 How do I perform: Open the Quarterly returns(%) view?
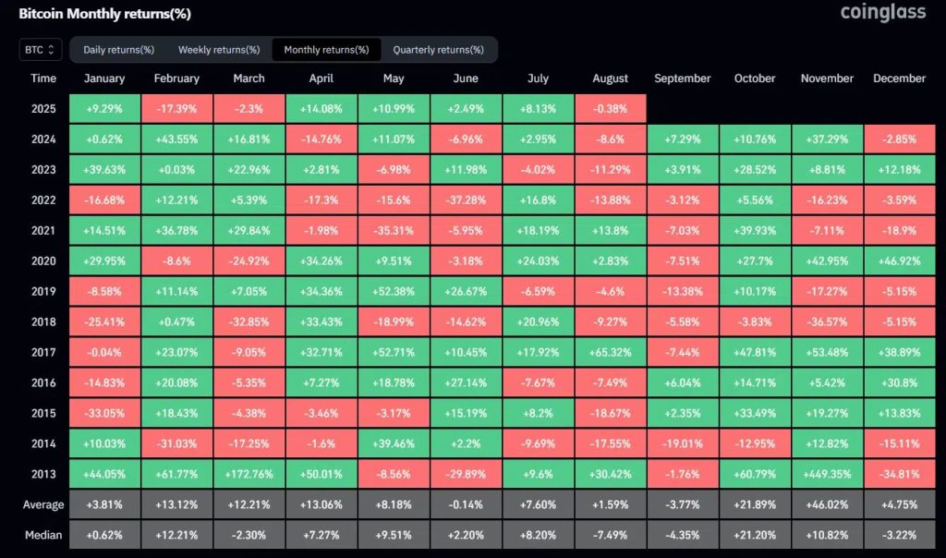(x=440, y=49)
